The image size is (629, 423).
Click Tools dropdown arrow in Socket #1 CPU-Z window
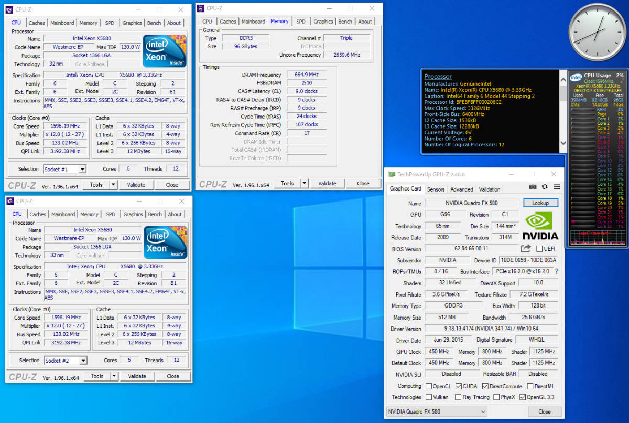tap(113, 185)
